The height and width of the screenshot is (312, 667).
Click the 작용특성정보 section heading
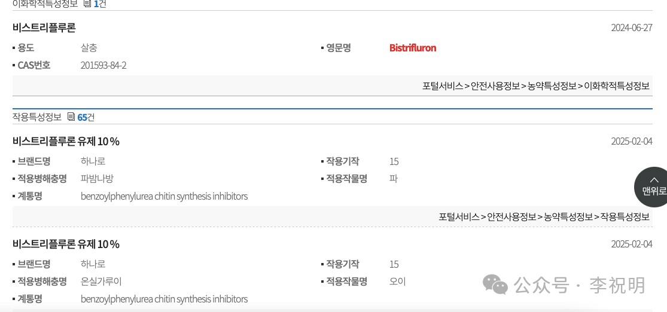[37, 117]
